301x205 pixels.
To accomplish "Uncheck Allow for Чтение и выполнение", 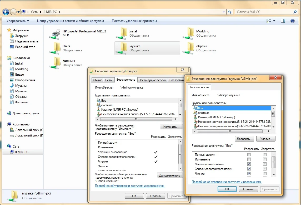I will [249, 164].
